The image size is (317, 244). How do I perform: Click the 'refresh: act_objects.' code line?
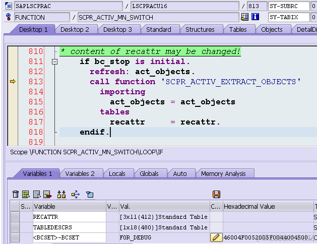142,72
